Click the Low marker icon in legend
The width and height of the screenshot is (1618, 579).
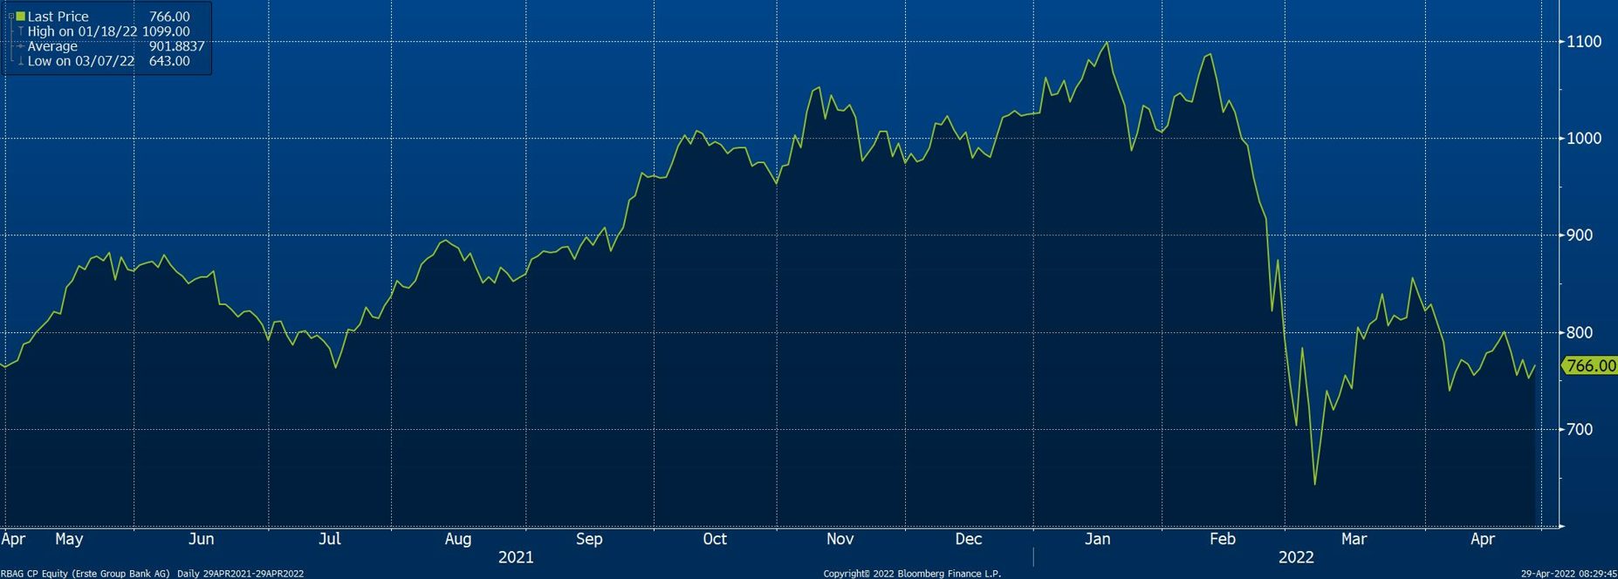point(20,61)
